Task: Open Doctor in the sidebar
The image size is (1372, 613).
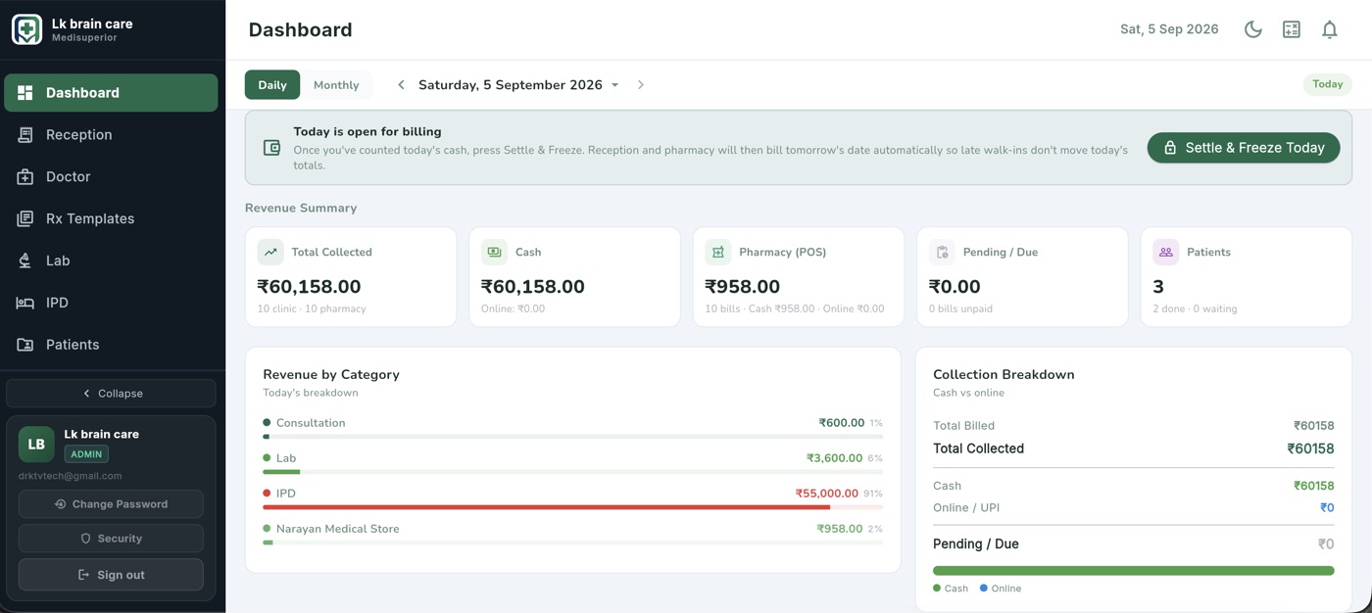Action: point(111,176)
